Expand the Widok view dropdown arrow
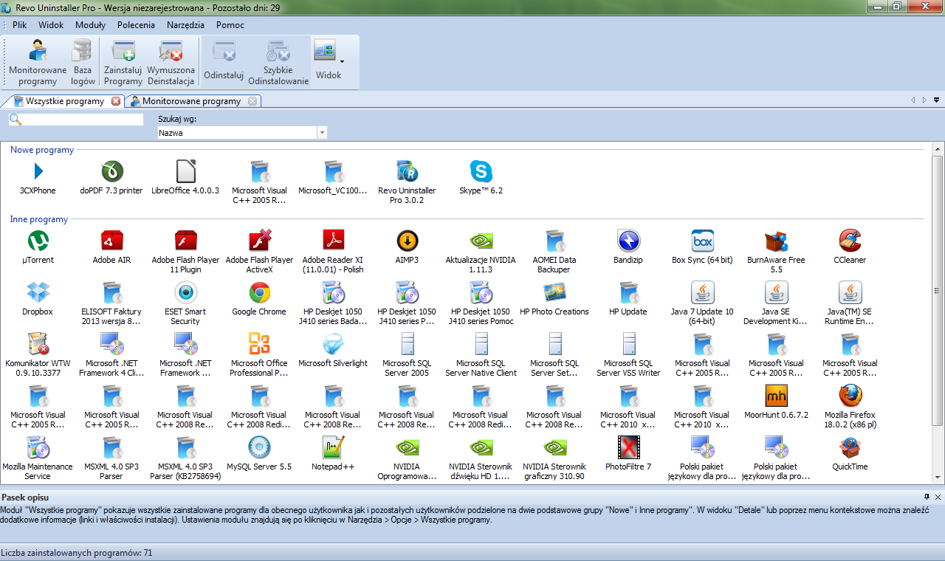 pyautogui.click(x=342, y=61)
